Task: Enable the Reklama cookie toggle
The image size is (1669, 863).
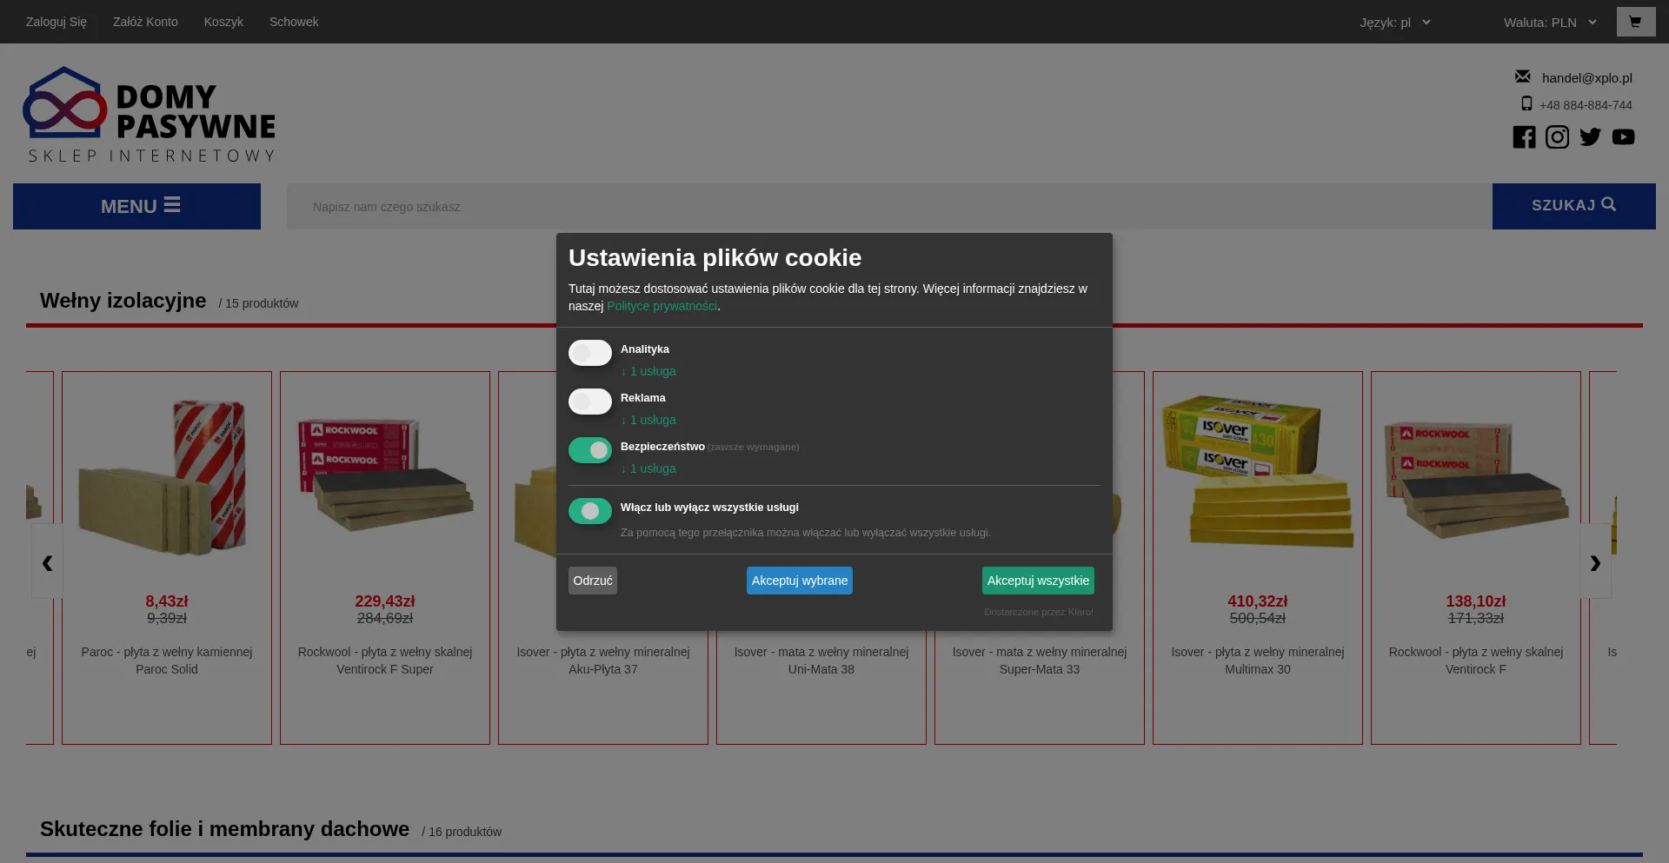Action: 590,402
